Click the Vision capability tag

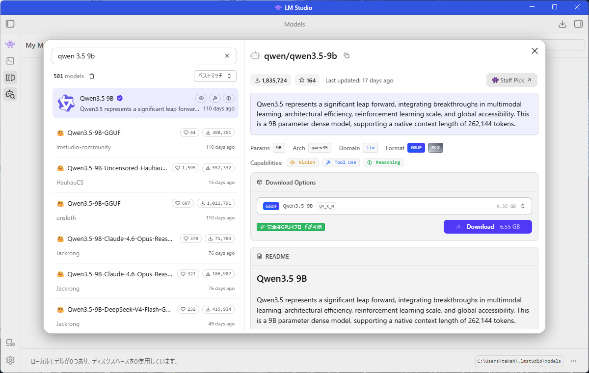click(303, 162)
